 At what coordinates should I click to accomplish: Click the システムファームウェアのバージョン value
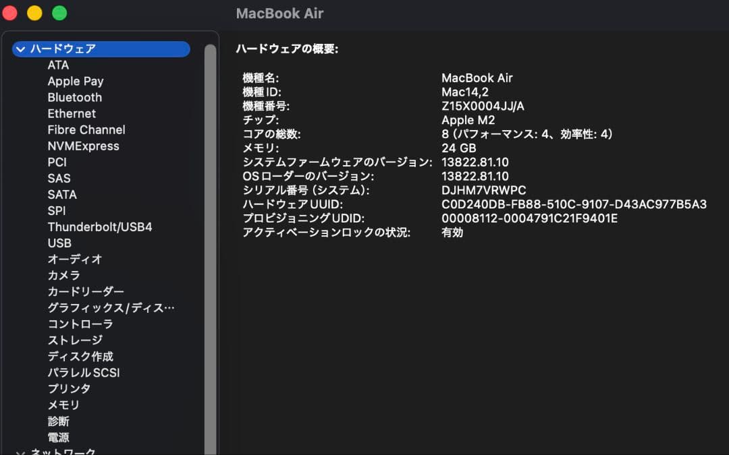click(475, 162)
